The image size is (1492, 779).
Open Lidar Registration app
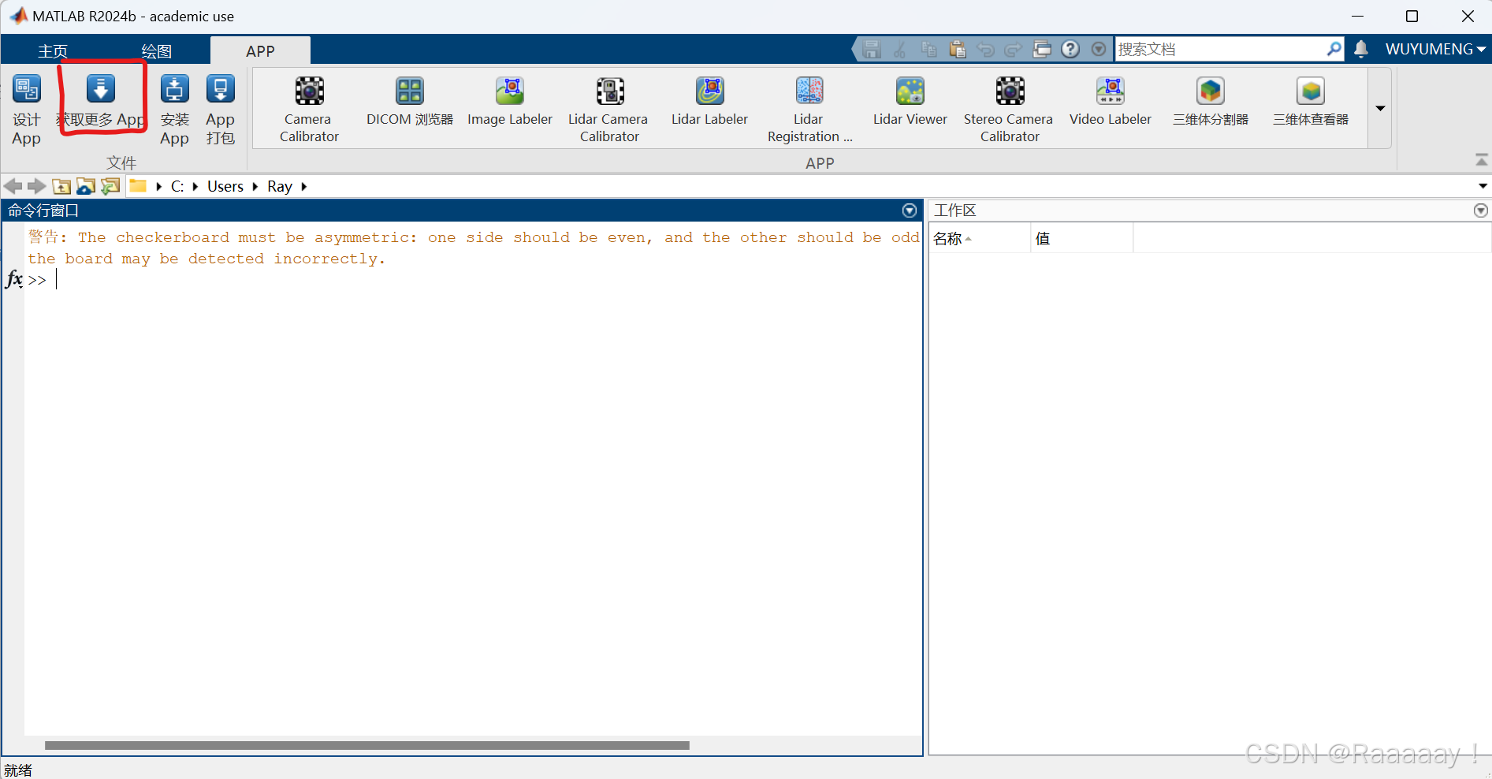809,110
